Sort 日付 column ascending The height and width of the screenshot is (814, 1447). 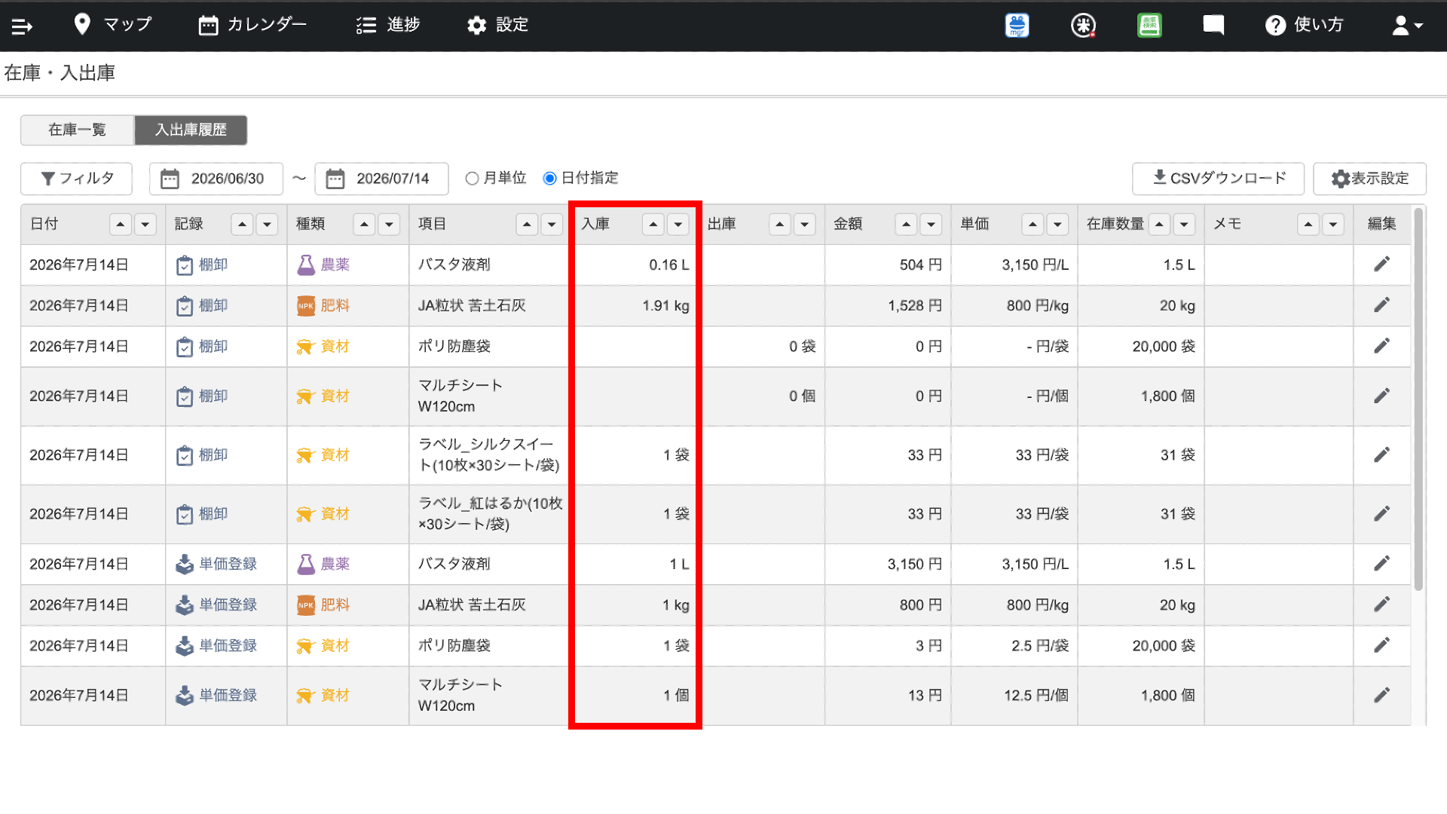point(121,225)
